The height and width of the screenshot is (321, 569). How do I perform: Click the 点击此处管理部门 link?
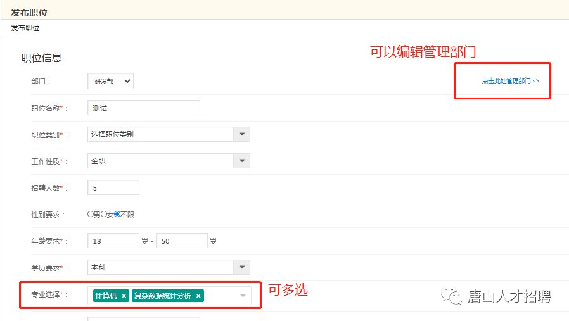(x=510, y=81)
